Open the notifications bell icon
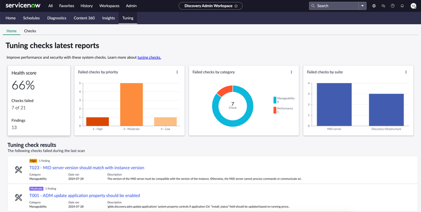 point(402,6)
